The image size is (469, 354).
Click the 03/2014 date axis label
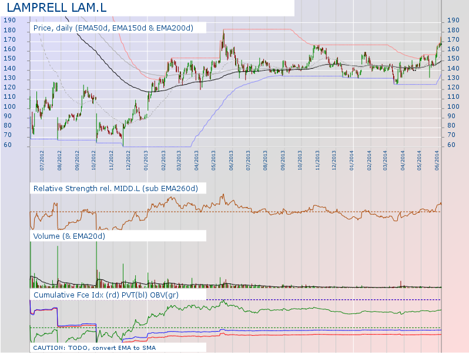[x=385, y=161]
